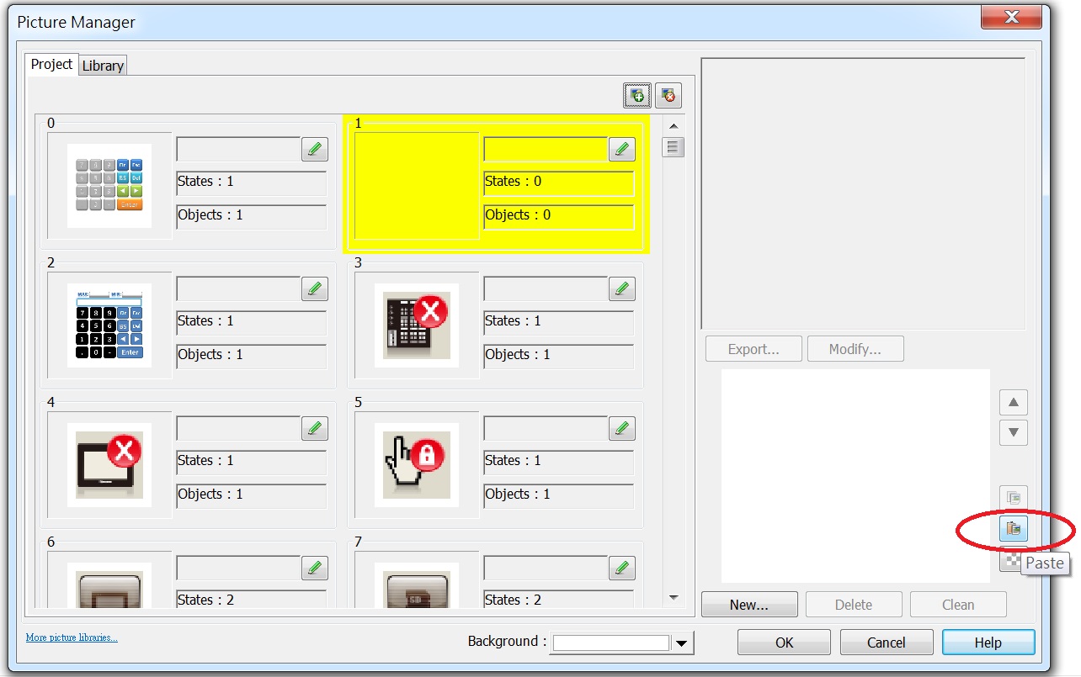Viewport: 1081px width, 677px height.
Task: Click the pencil icon in highlighted picture 1
Action: [x=621, y=150]
